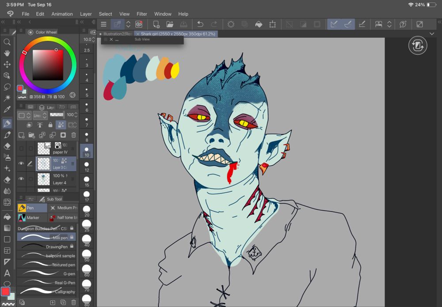Toggle visibility of Layer 3 eye icon
The image size is (442, 307).
point(21,163)
